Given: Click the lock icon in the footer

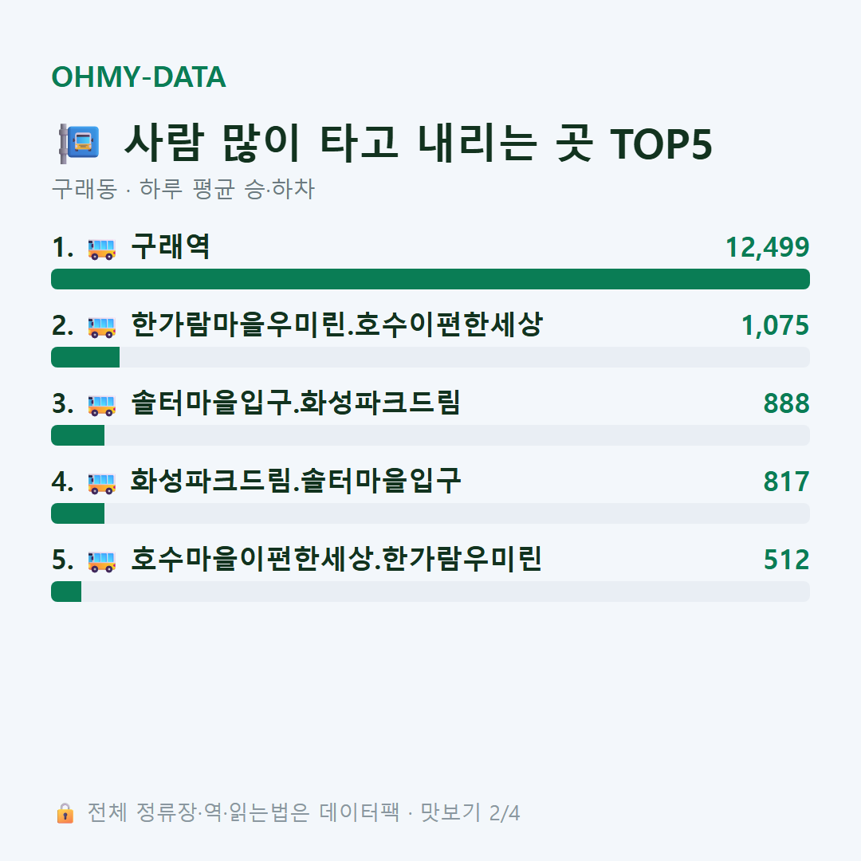Looking at the screenshot, I should click(x=65, y=812).
